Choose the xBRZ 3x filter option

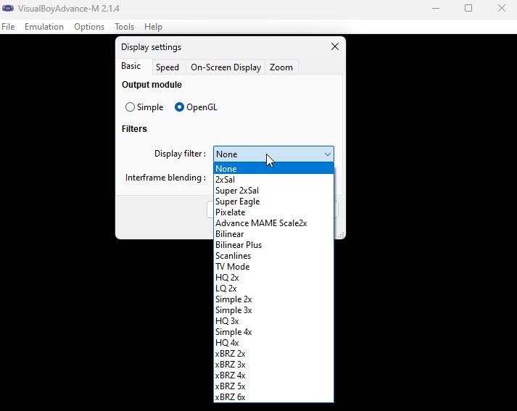(x=273, y=364)
